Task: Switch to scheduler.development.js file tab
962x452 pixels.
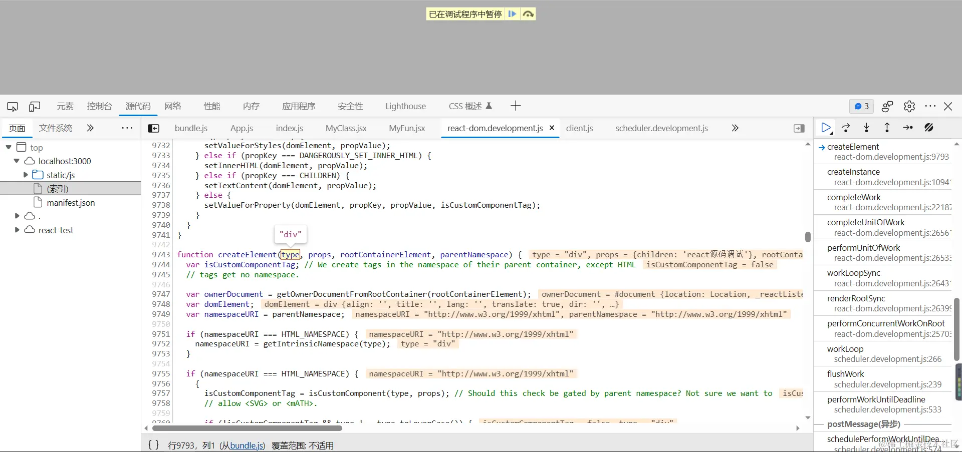Action: 662,128
